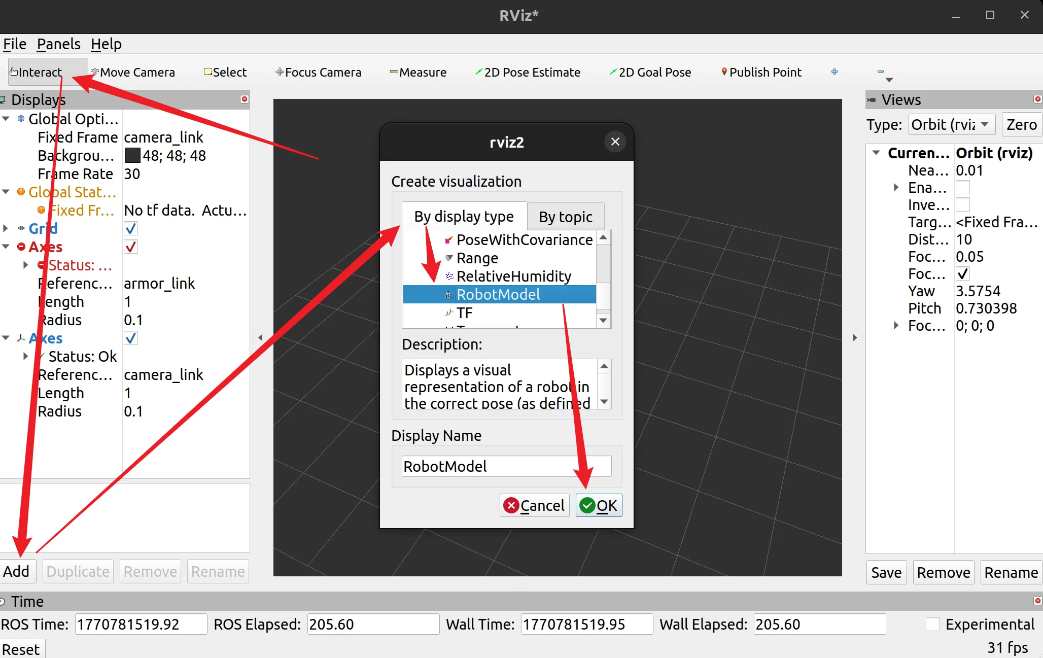Click the ROS Time field
This screenshot has height=658, width=1043.
[141, 624]
